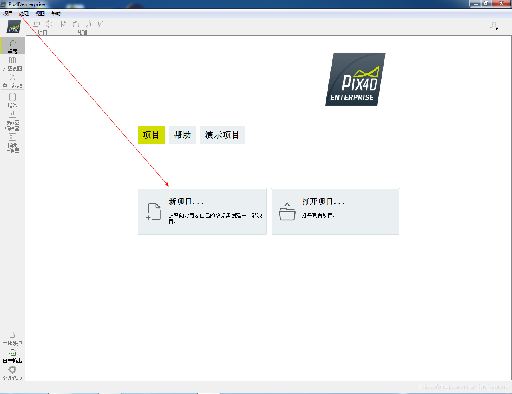
Task: Switch to 地图视图 map view
Action: (x=12, y=64)
